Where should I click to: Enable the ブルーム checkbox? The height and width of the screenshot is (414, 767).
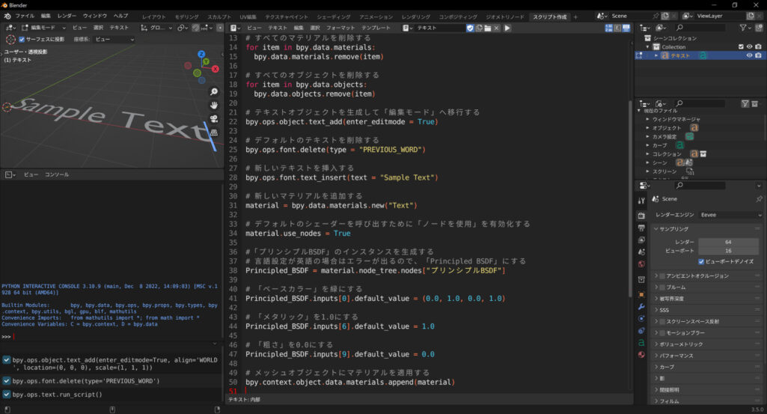662,287
